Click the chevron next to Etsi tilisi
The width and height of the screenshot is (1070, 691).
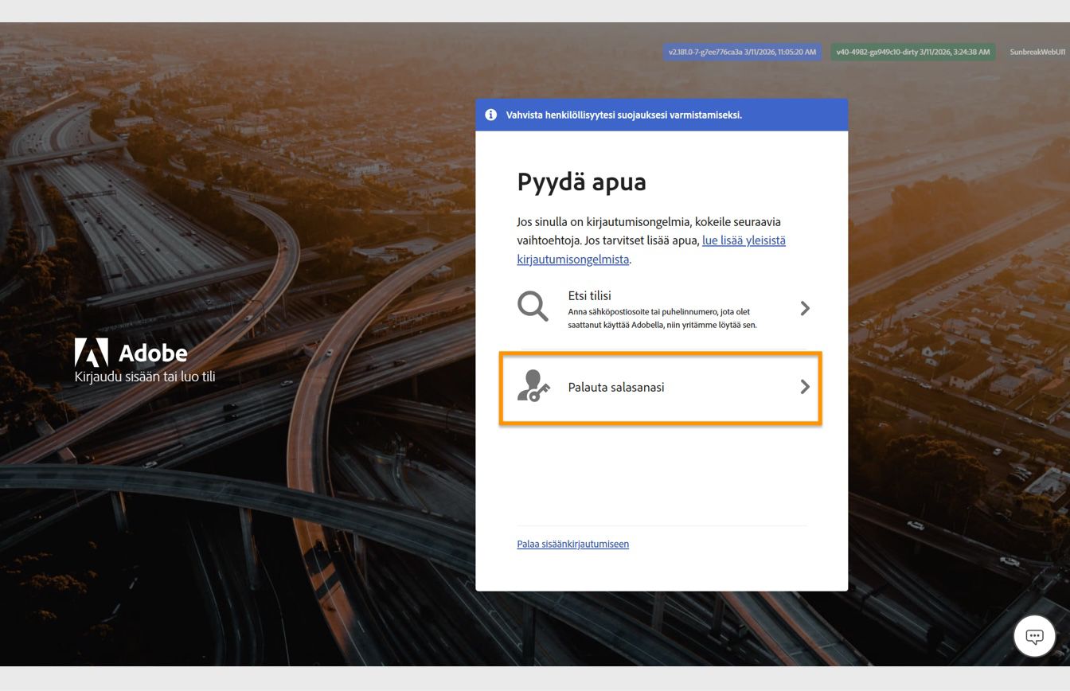(x=805, y=308)
